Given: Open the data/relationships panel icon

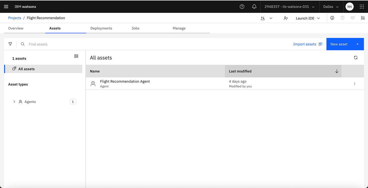Looking at the screenshot, I should [363, 18].
